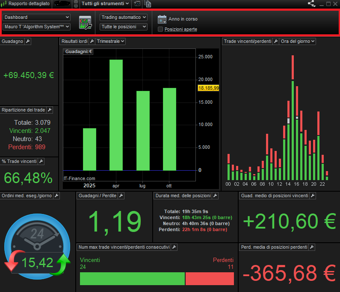Open the Ora del giorno dropdown
The height and width of the screenshot is (292, 340).
[x=298, y=41]
